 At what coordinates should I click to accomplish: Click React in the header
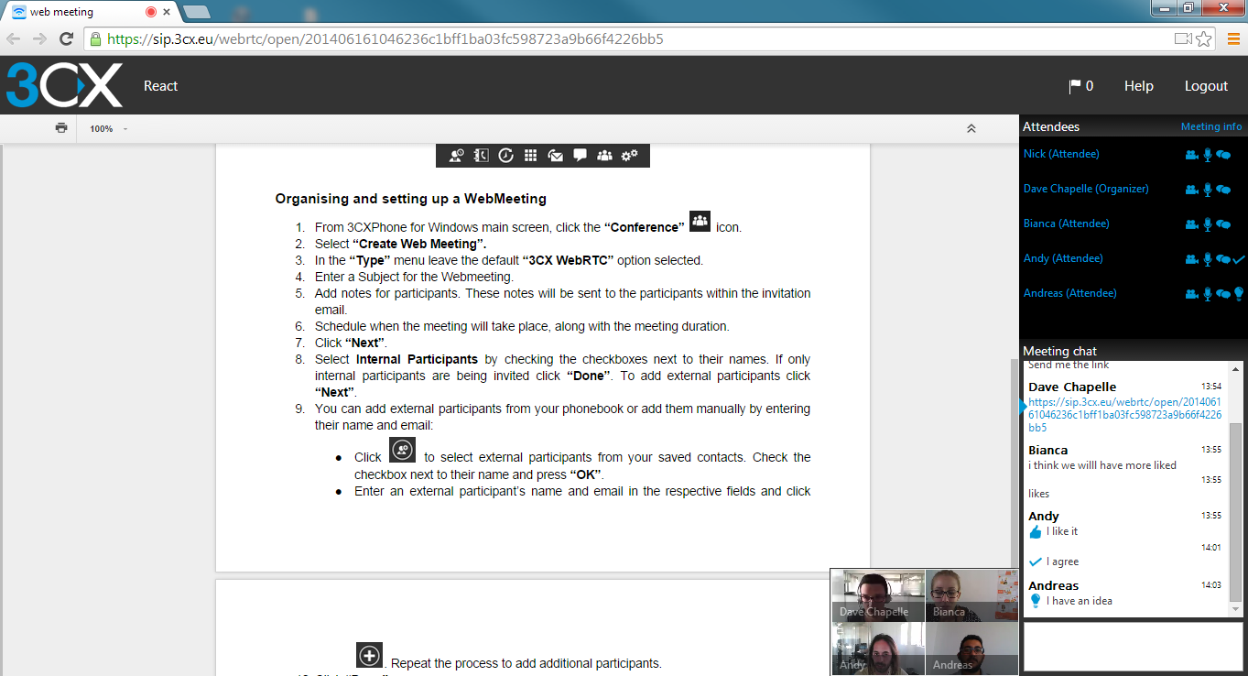[x=161, y=86]
